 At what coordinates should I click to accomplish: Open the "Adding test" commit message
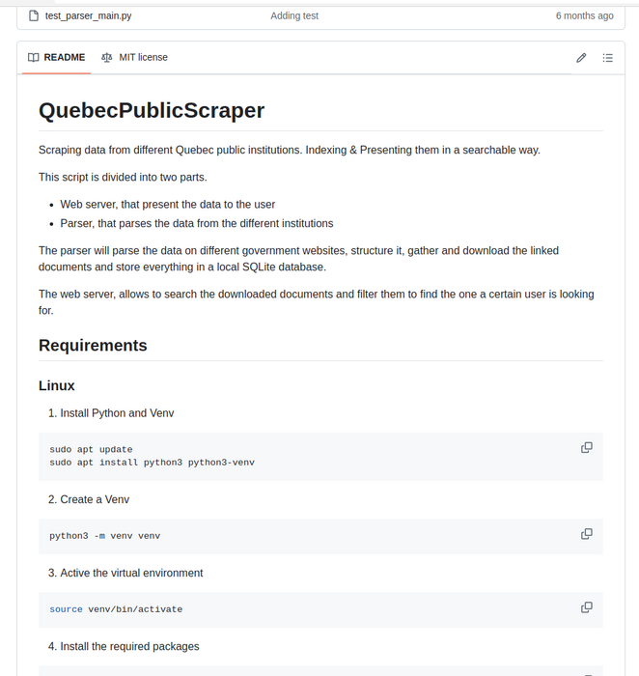coord(294,15)
